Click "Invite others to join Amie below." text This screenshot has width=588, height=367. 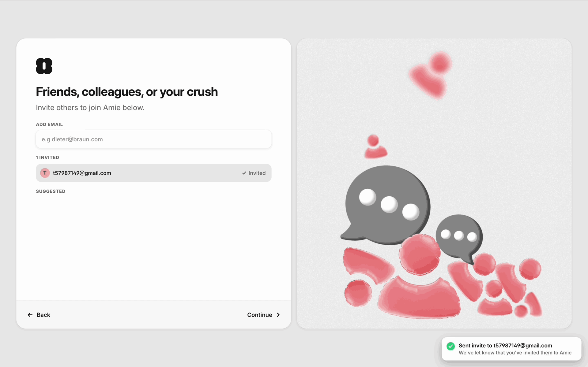90,108
